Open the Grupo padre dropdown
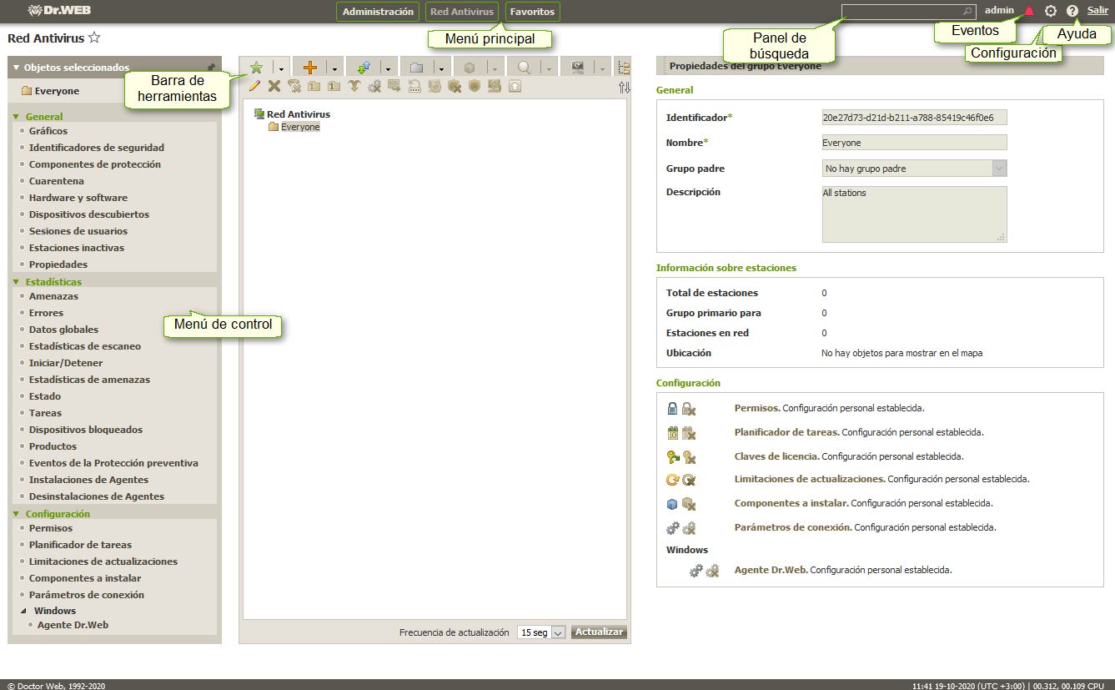Screen dimensions: 1115x690 pyautogui.click(x=1000, y=169)
